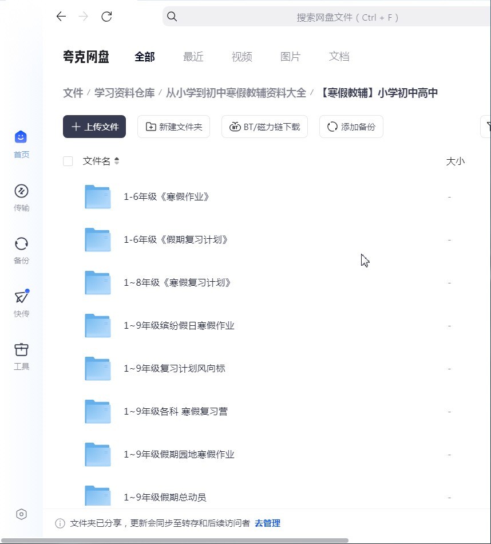Navigate to 文件 in the breadcrumb
Viewport: 491px width, 544px height.
click(x=73, y=93)
